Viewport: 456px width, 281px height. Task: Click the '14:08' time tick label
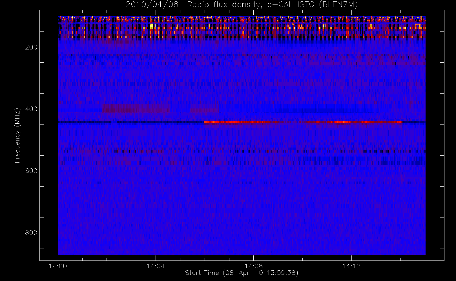254,266
